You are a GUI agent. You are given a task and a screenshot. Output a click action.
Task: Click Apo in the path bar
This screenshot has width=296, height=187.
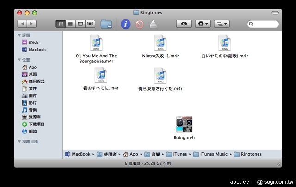click(x=130, y=154)
